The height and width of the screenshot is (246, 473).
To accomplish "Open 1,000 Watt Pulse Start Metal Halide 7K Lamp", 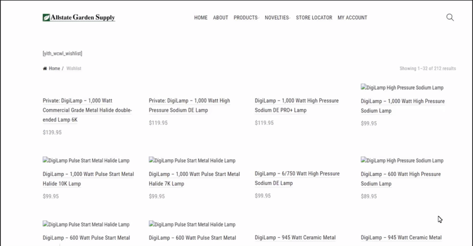I will pyautogui.click(x=194, y=179).
